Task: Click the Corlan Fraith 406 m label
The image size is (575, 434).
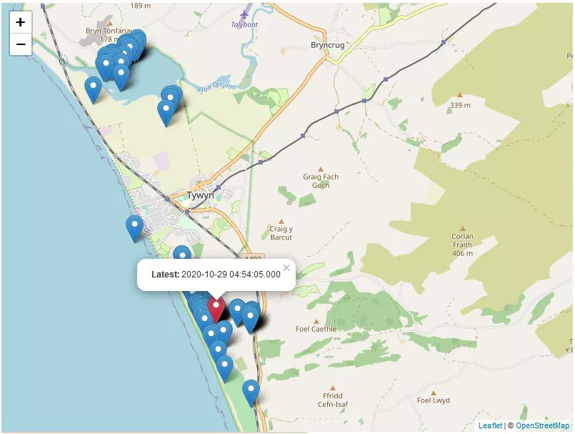Action: coord(462,245)
